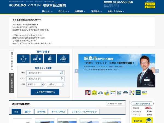Select the 新着 tab
Viewport: 164px width, 123px height.
point(16,112)
